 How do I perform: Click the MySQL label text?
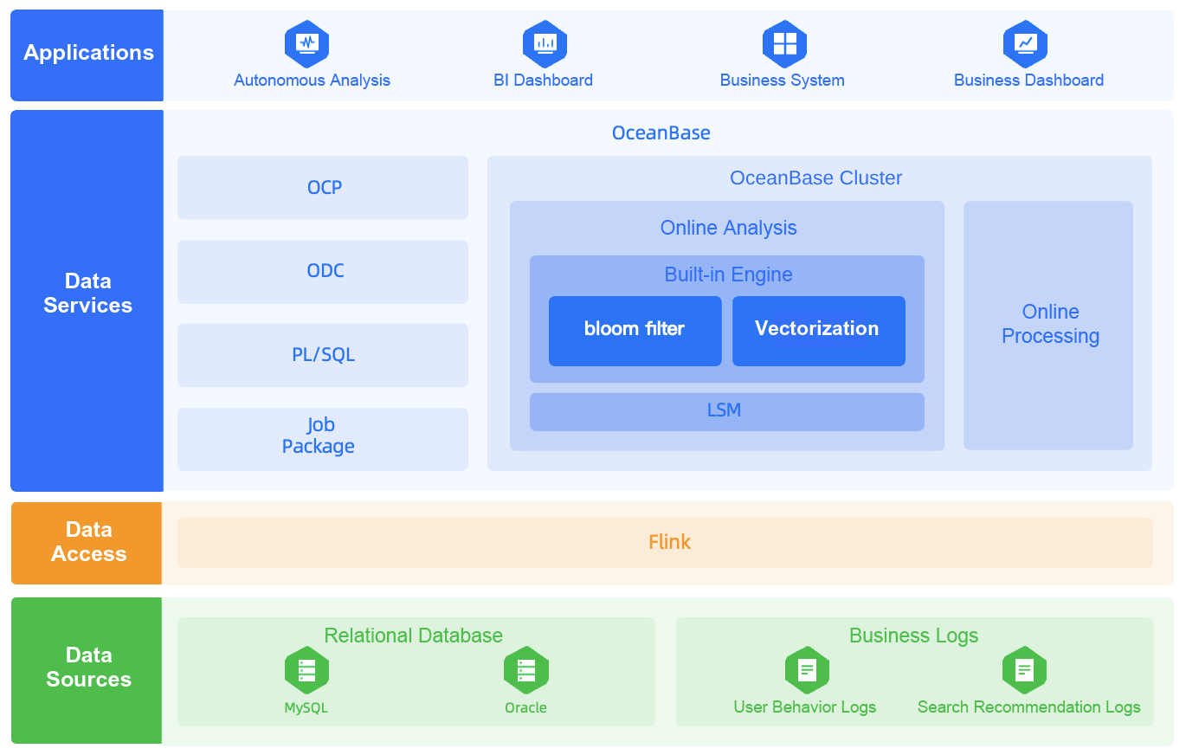(306, 708)
